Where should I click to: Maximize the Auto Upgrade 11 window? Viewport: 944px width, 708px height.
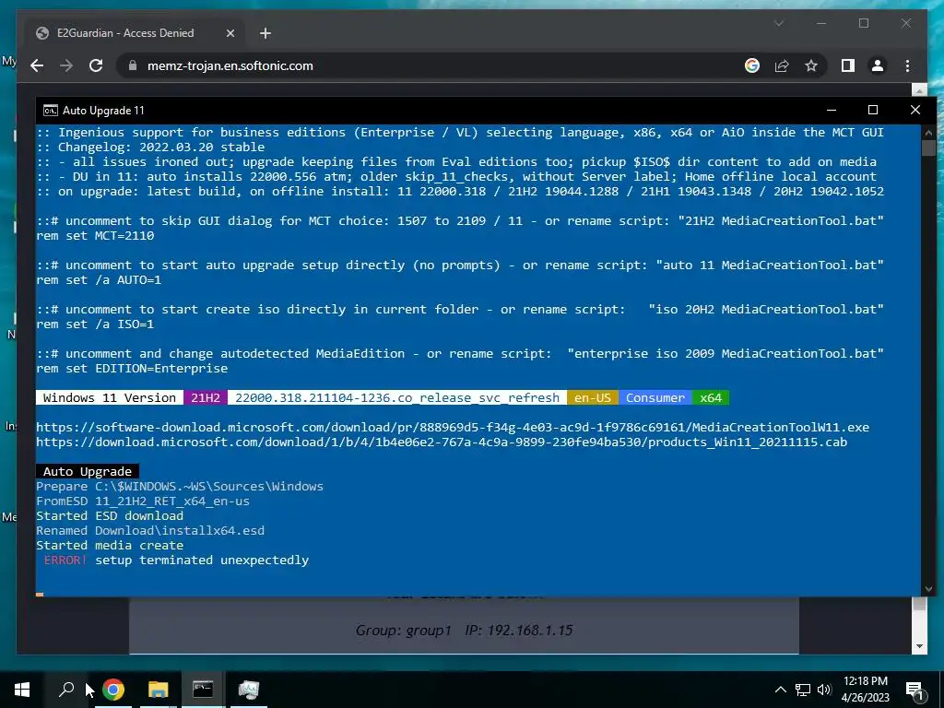[x=873, y=111]
